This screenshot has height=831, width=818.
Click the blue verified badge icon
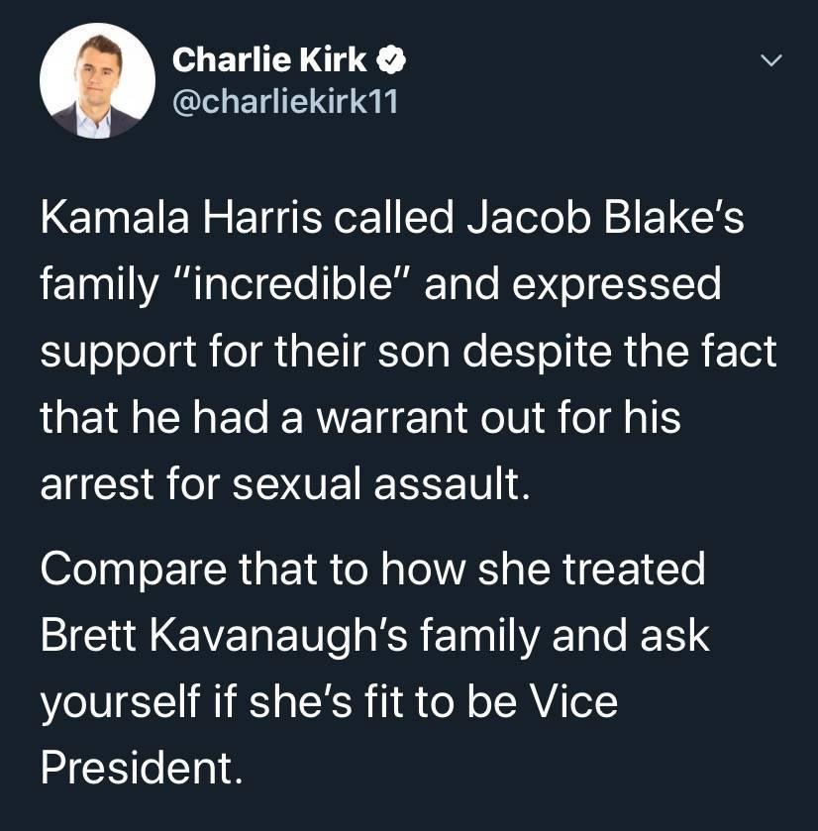391,59
